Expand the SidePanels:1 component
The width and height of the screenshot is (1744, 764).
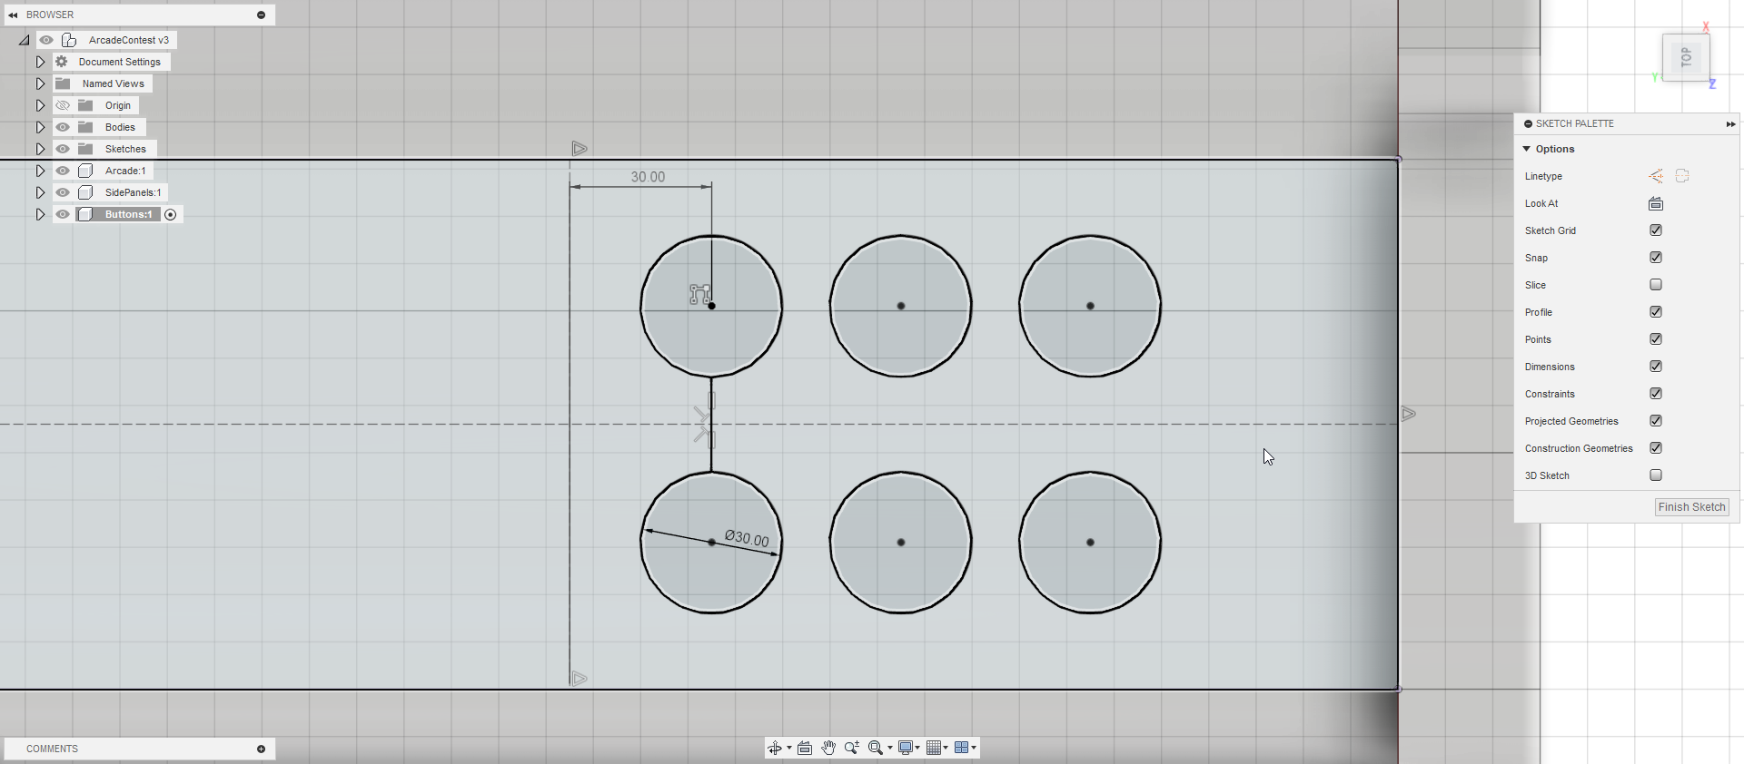tap(40, 192)
